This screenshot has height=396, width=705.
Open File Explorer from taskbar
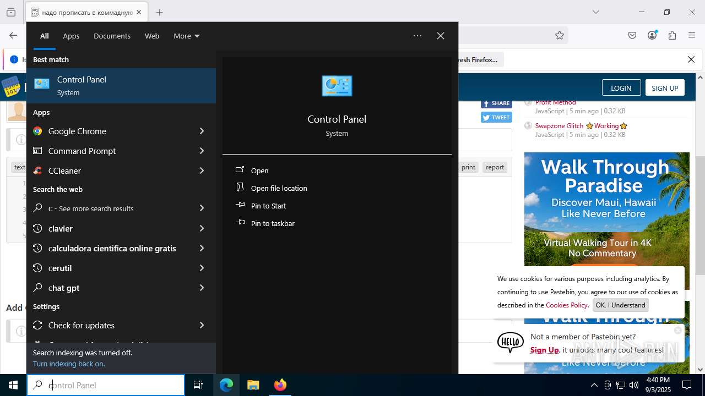pos(253,385)
